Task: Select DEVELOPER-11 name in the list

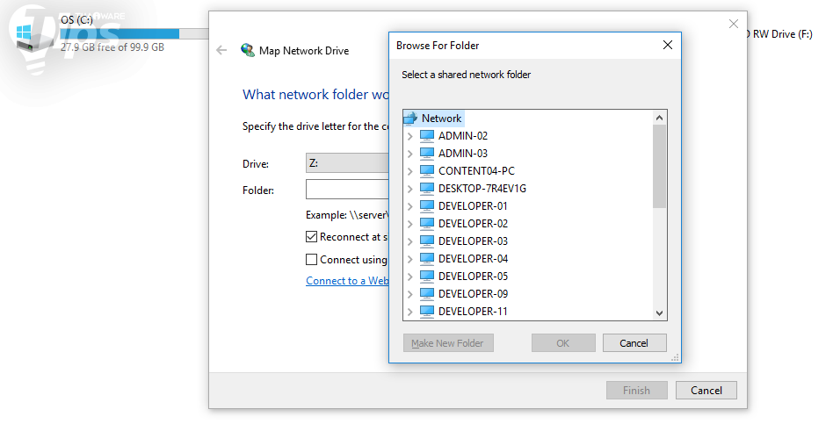Action: pyautogui.click(x=473, y=311)
